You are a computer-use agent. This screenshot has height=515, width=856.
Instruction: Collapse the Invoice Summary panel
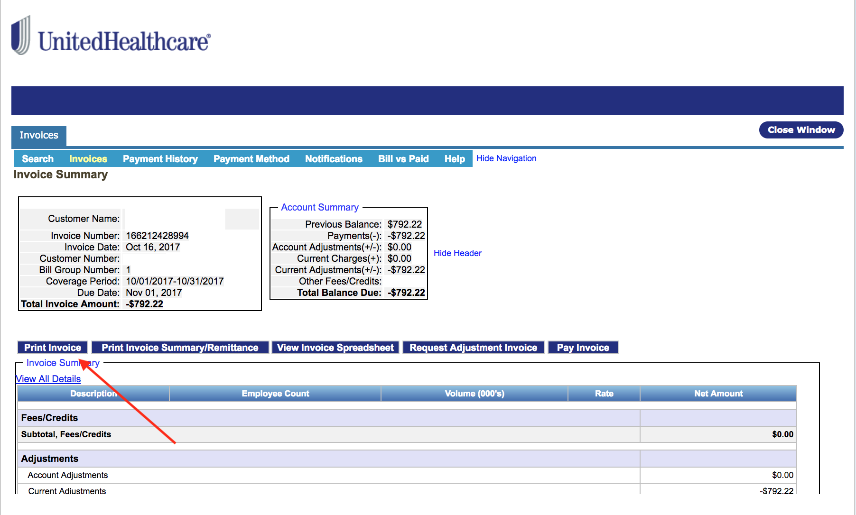[62, 363]
